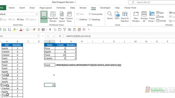Viewport: 175px width, 98px height.
Task: Customize Quick Access Toolbar dropdown
Action: (89, 29)
